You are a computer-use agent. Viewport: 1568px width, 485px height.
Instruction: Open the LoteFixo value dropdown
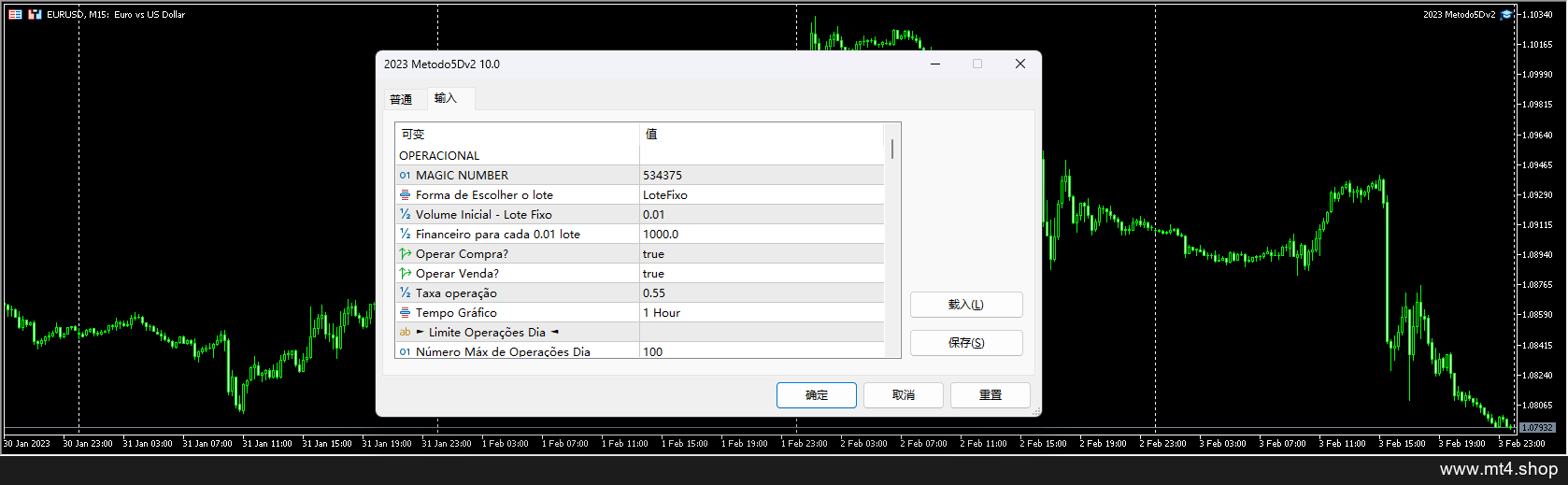pyautogui.click(x=762, y=194)
